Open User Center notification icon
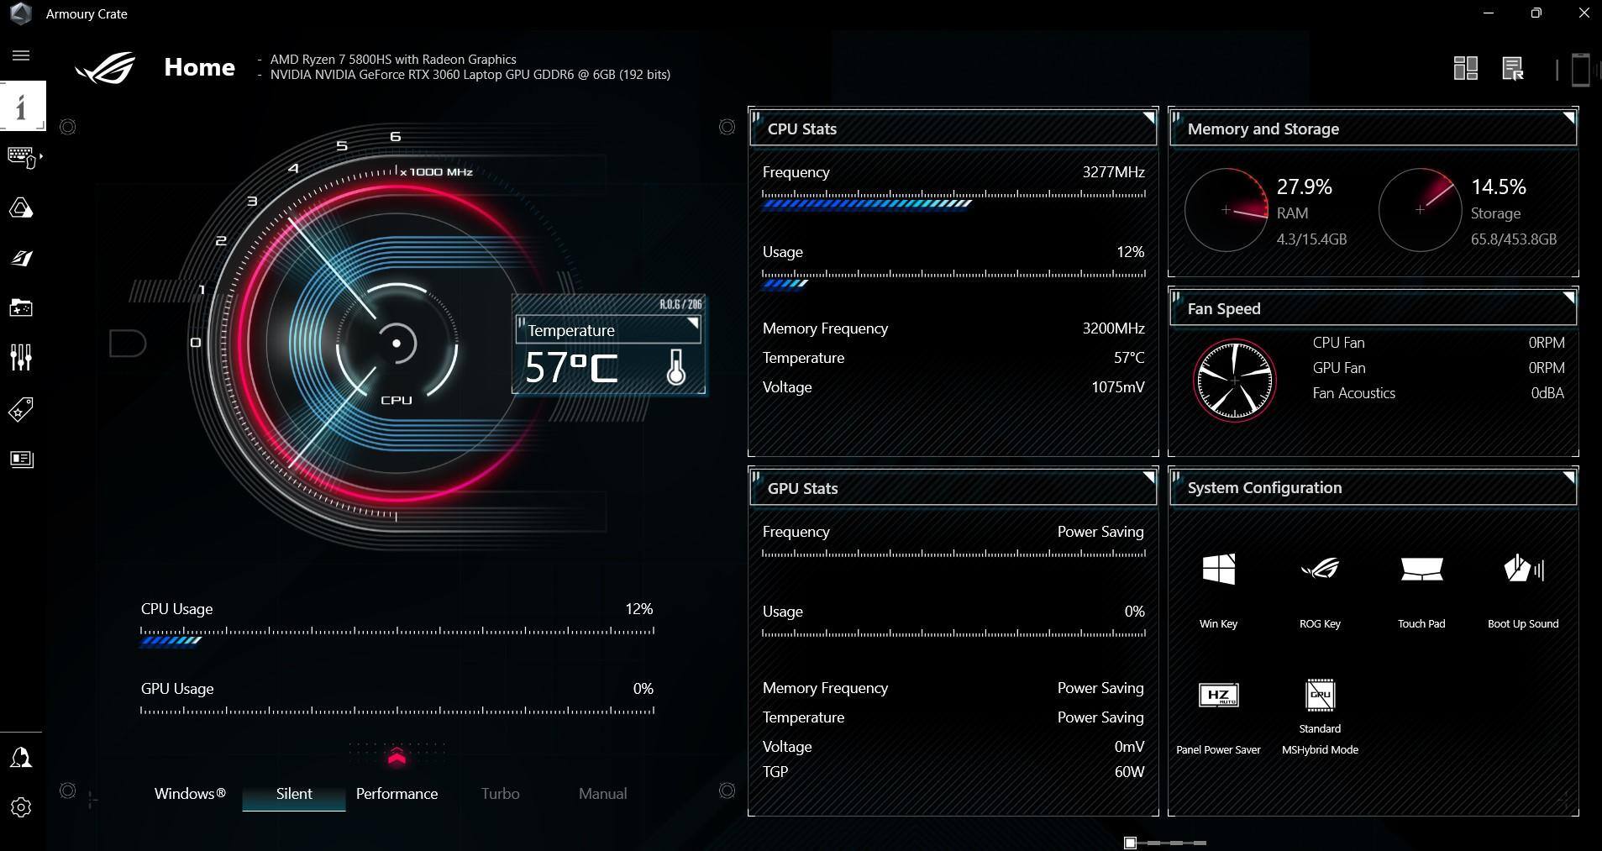 (21, 758)
